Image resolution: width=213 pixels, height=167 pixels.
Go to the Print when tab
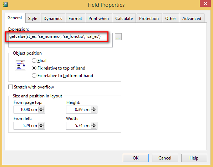99,18
